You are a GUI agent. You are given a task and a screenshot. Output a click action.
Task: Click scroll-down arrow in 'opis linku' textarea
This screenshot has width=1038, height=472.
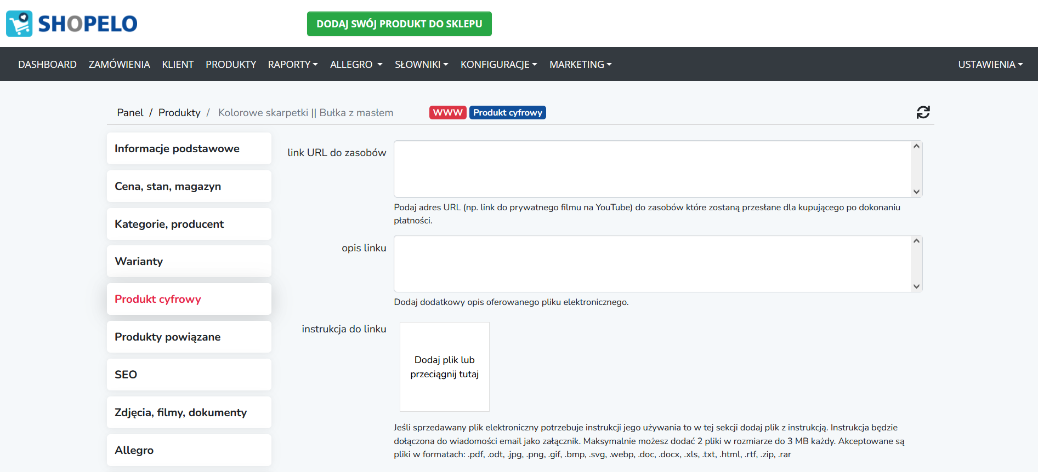coord(916,286)
